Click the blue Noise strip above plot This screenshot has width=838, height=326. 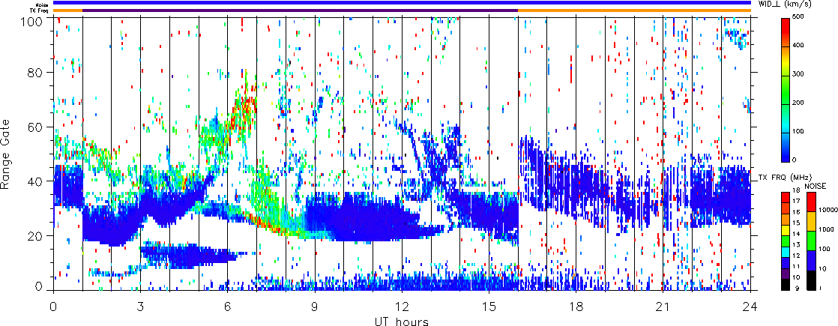[402, 3]
